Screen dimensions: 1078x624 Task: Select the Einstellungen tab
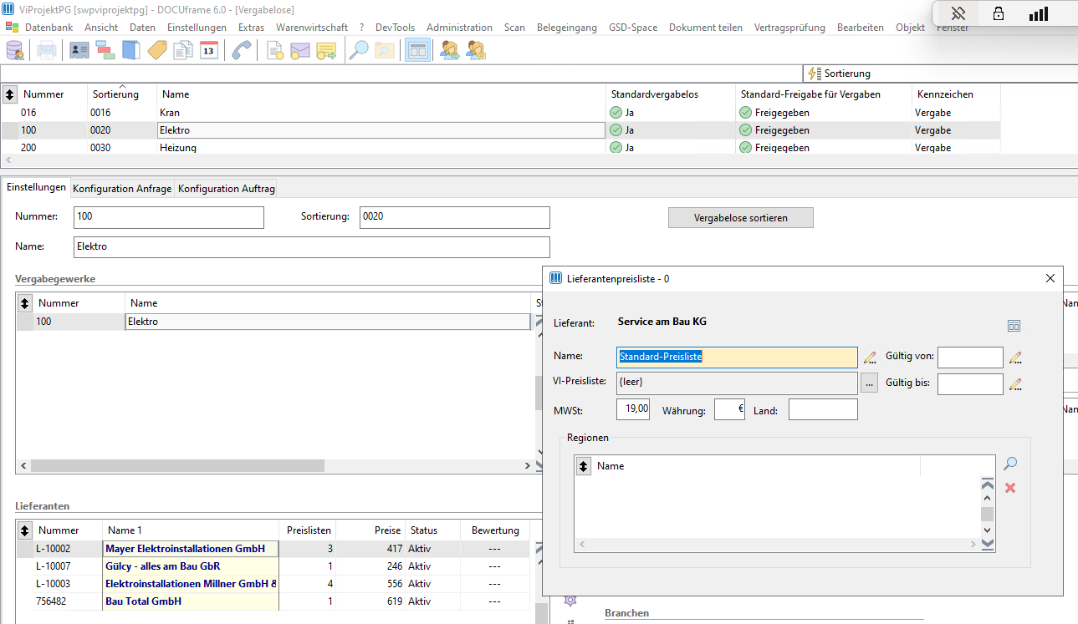tap(36, 187)
